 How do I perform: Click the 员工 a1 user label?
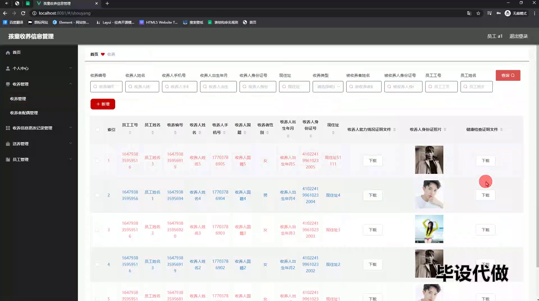(x=495, y=36)
